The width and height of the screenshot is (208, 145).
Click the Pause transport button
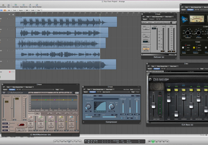coord(76,141)
